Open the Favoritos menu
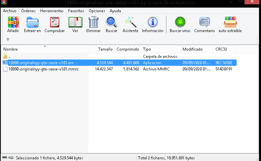The image size is (261, 161). pyautogui.click(x=76, y=11)
